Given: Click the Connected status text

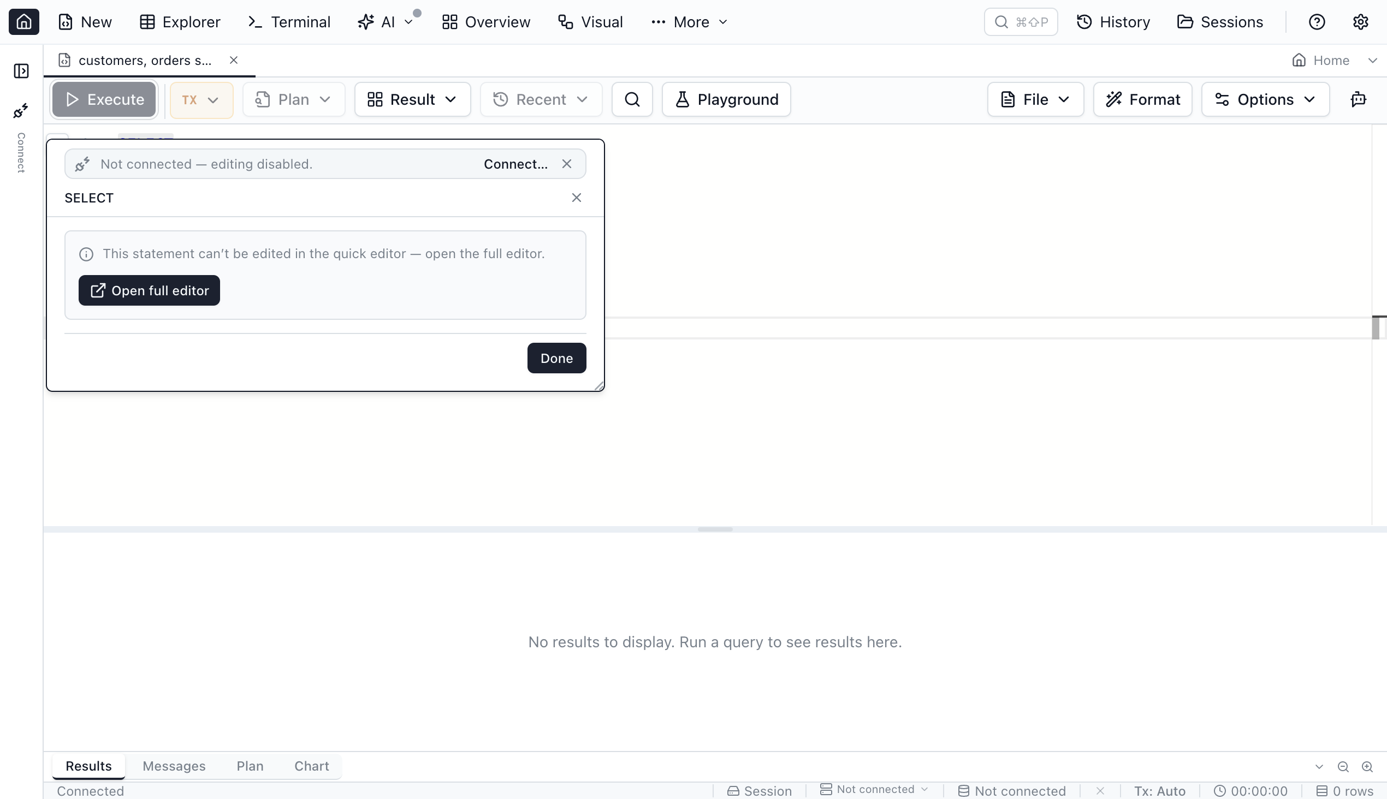Looking at the screenshot, I should (91, 791).
